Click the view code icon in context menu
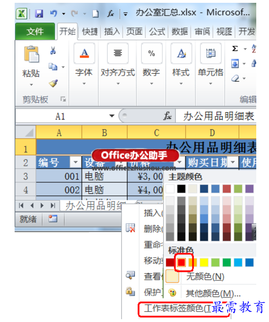Viewport: 269px width, 322px height. pyautogui.click(x=130, y=275)
